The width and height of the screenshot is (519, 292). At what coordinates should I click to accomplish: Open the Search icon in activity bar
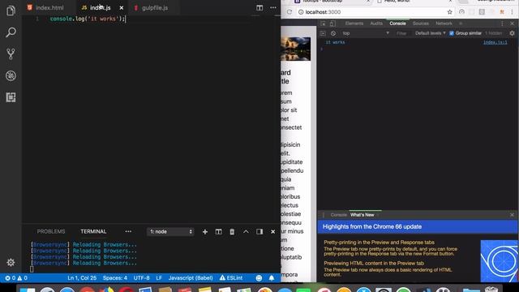[11, 32]
